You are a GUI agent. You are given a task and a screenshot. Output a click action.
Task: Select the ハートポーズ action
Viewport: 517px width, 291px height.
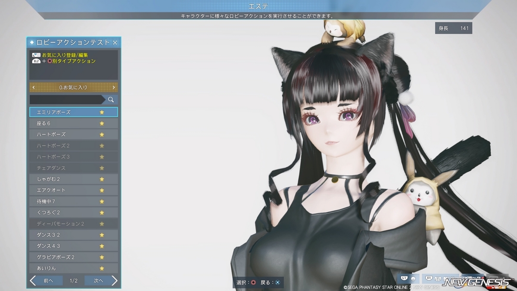tap(74, 135)
